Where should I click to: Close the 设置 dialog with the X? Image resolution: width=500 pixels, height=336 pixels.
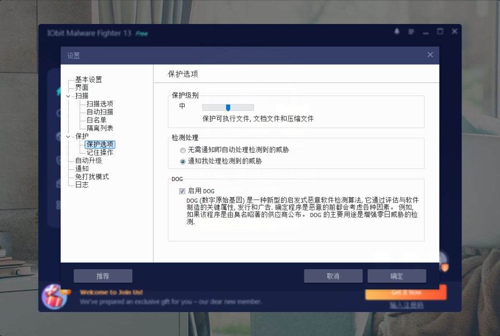pos(430,54)
